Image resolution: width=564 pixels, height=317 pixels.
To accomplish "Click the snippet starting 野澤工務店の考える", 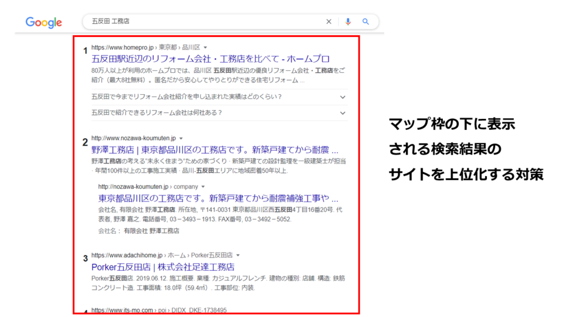I will point(219,166).
